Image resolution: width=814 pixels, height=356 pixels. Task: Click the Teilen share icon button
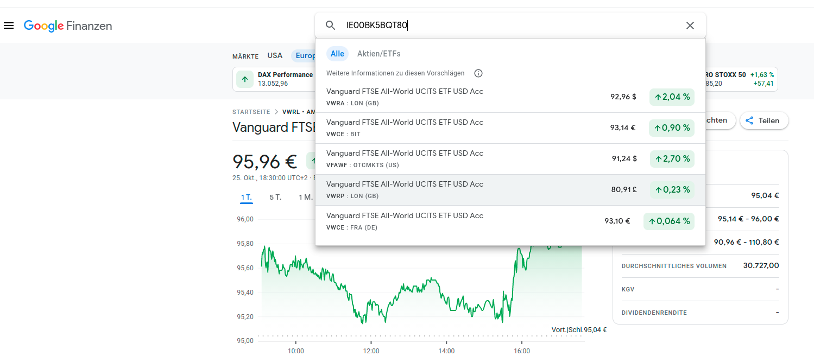(x=763, y=120)
